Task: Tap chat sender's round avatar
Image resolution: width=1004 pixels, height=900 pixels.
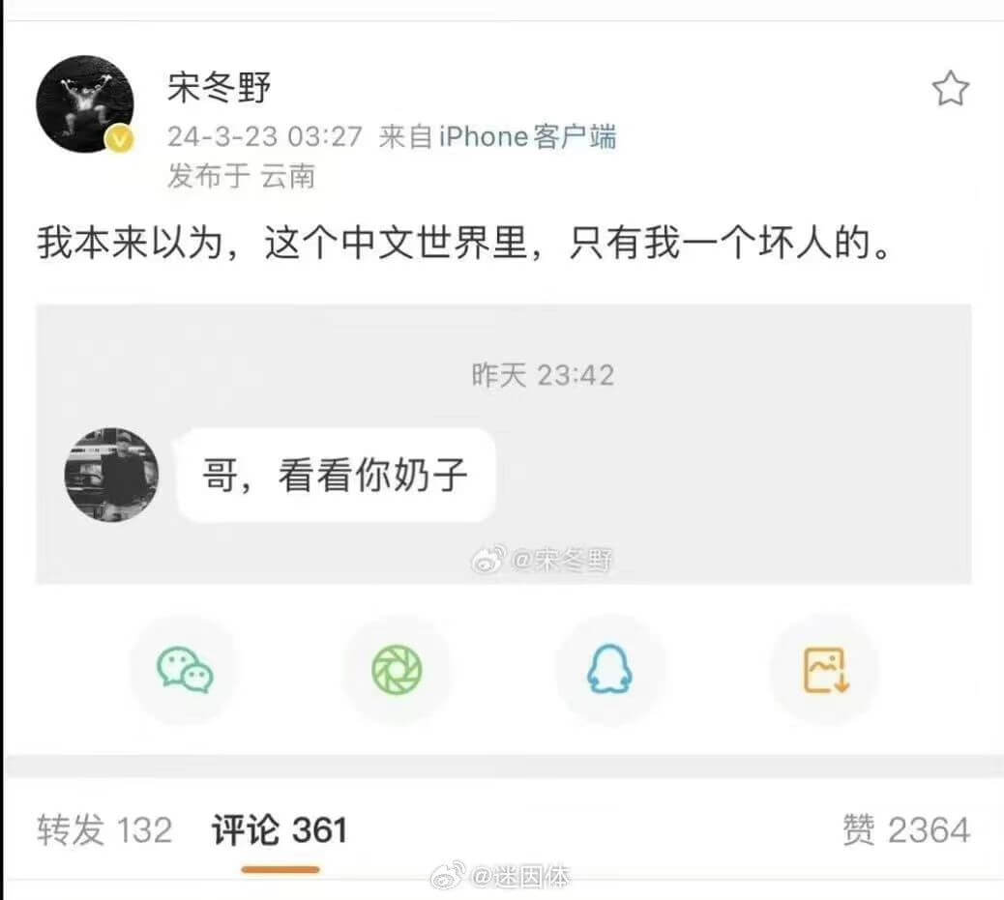Action: 112,475
